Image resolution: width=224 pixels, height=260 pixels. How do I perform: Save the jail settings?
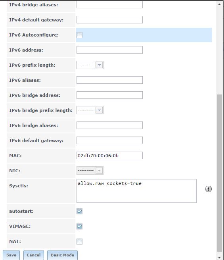point(11,255)
